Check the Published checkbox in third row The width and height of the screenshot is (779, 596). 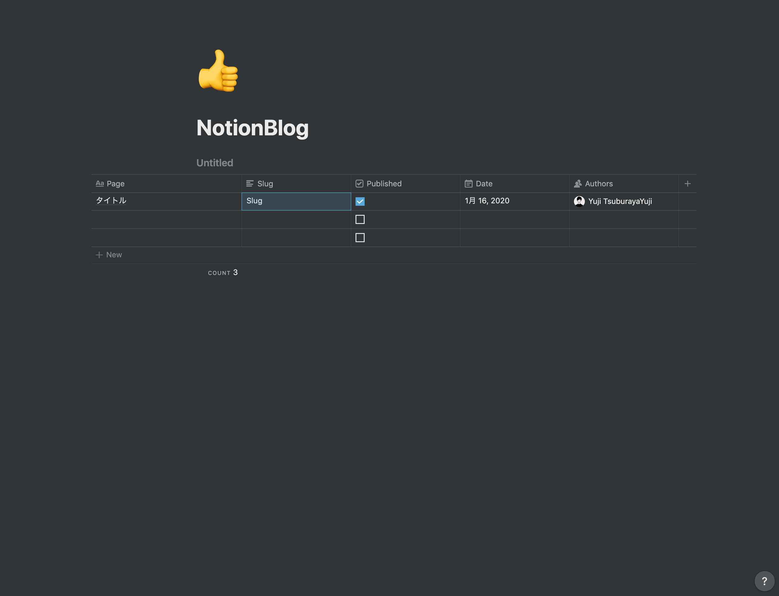tap(360, 238)
